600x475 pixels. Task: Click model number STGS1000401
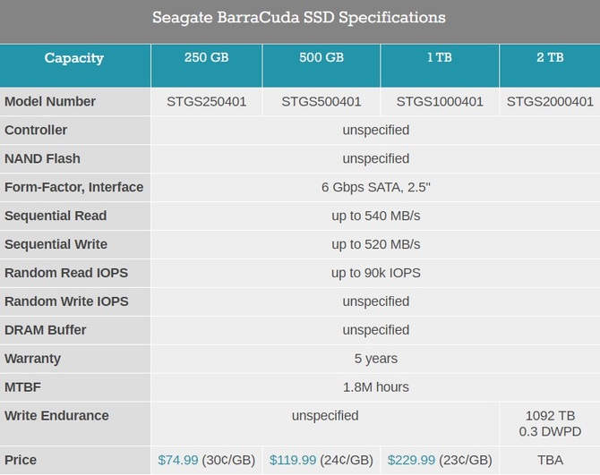click(x=439, y=101)
